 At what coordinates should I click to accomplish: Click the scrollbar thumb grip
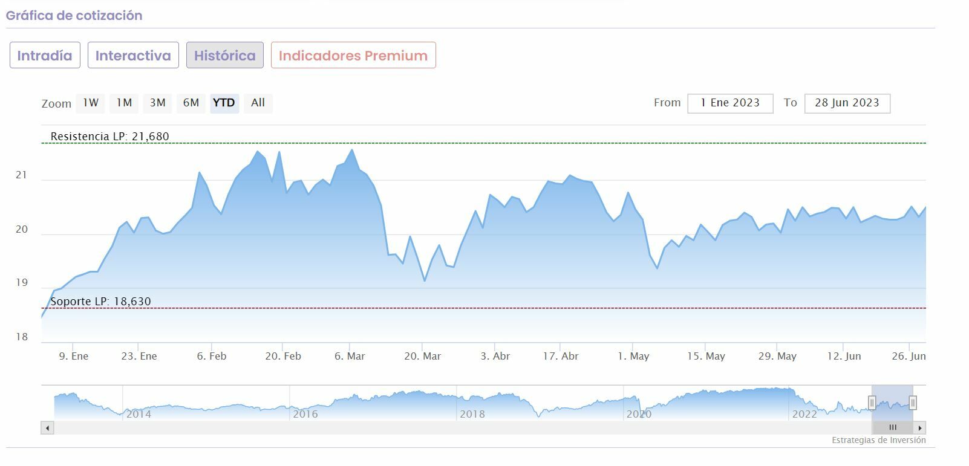pos(892,427)
